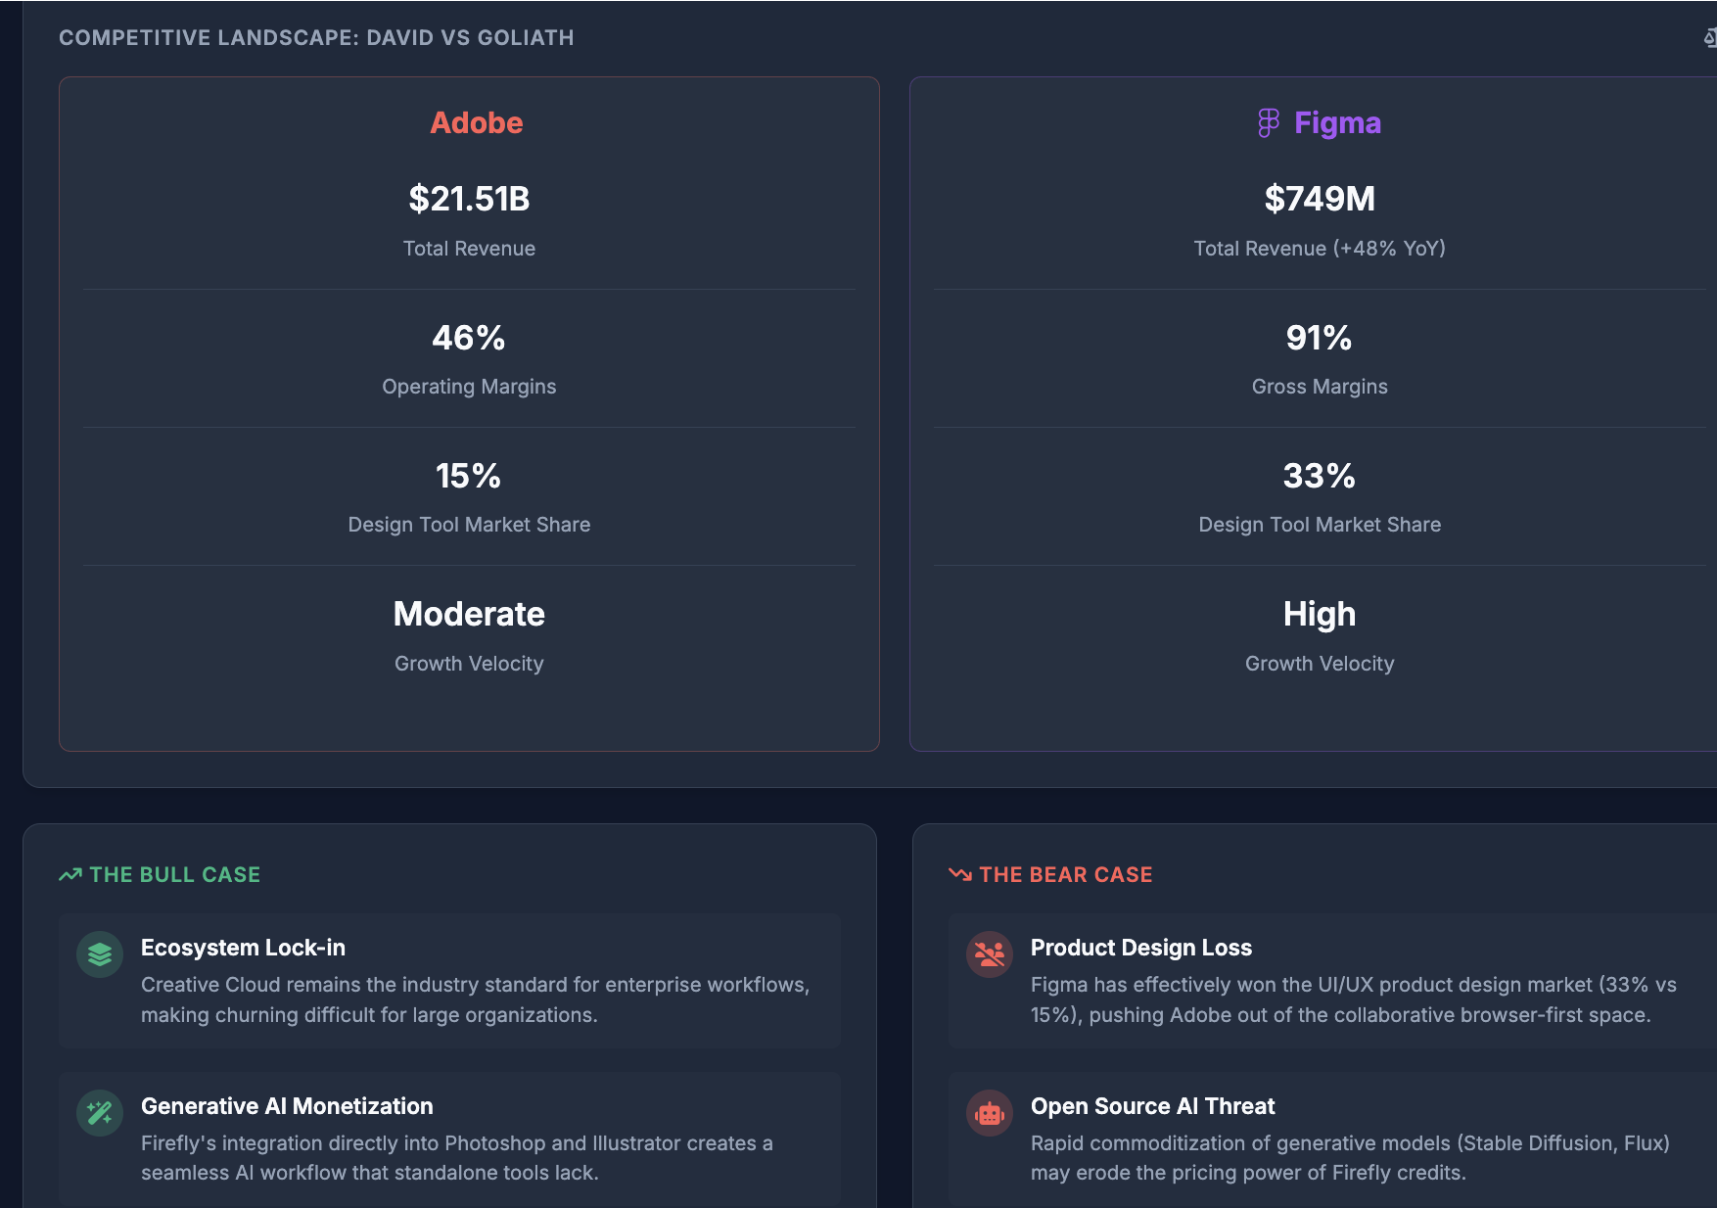Click Adobe's Moderate growth velocity rating
Viewport: 1717px width, 1208px height.
pyautogui.click(x=469, y=614)
